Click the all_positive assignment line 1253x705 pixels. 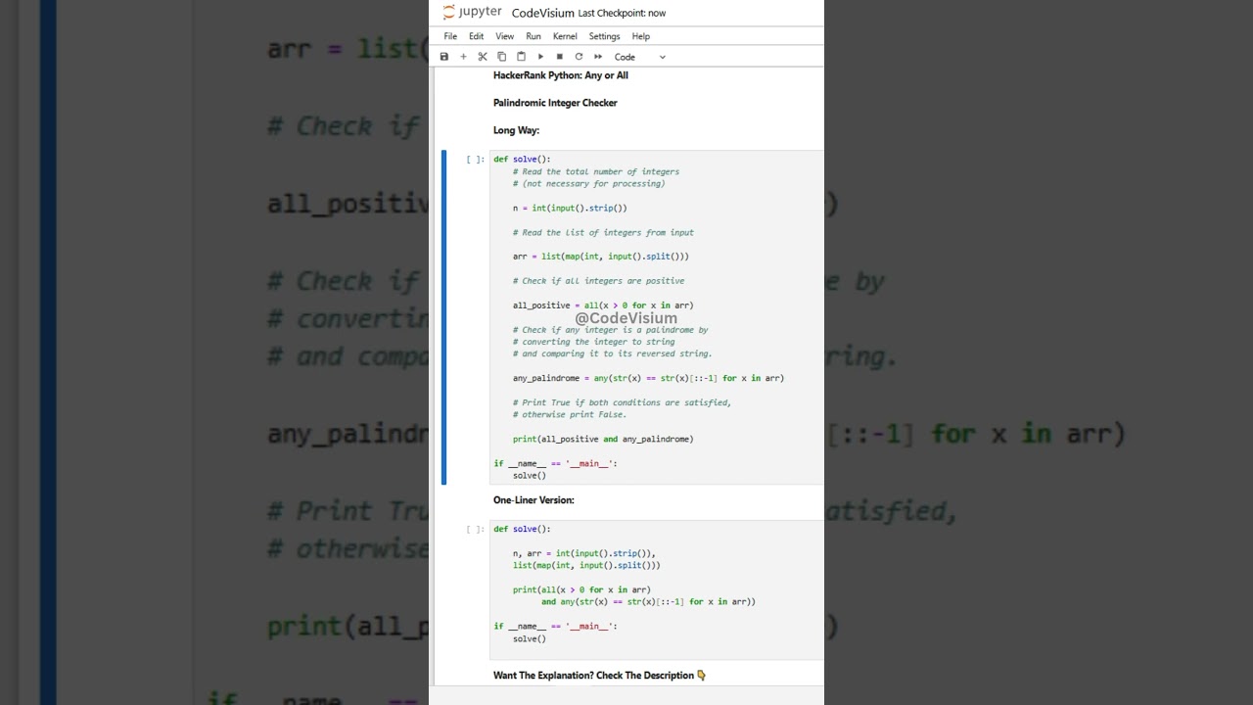pyautogui.click(x=603, y=305)
